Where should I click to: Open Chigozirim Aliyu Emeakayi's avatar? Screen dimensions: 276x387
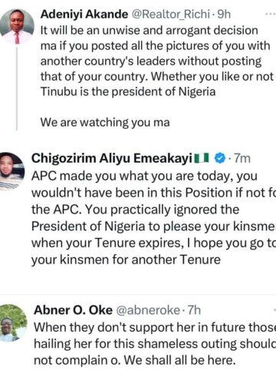point(11,171)
